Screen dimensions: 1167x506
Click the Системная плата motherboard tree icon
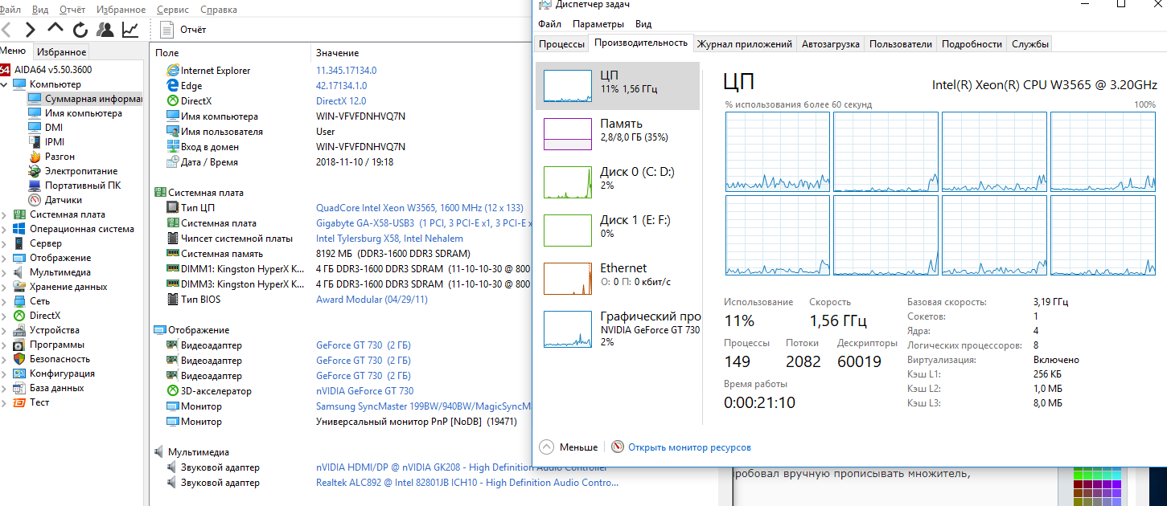point(19,214)
